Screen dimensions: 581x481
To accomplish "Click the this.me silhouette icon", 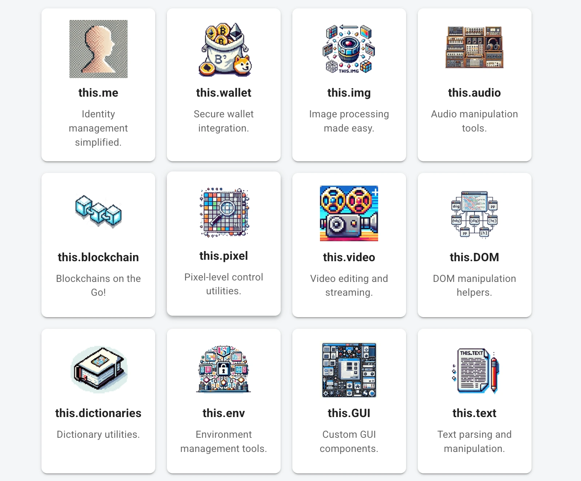I will click(x=99, y=49).
